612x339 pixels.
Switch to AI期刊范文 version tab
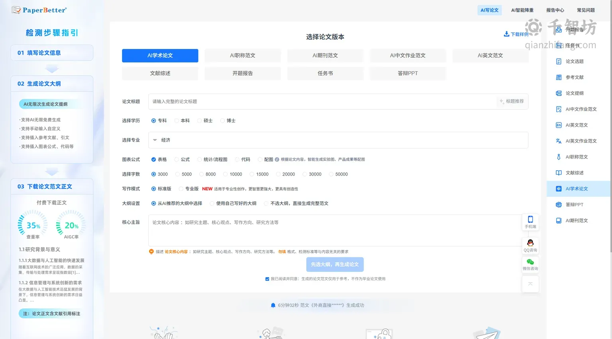(325, 56)
